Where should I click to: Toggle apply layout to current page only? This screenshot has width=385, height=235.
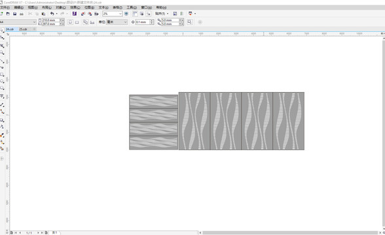click(92, 22)
